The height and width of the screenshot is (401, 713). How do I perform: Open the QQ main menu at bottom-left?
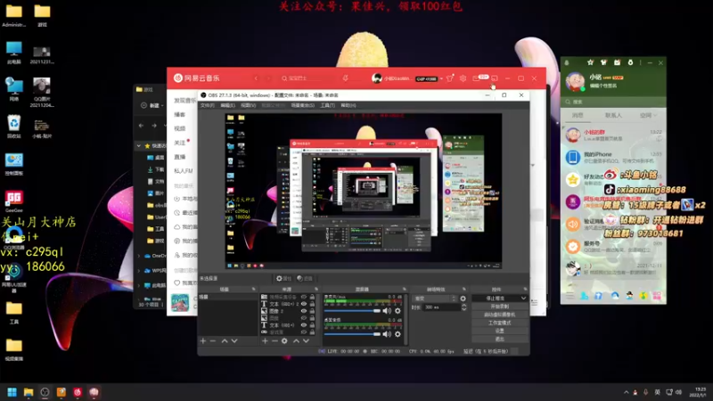click(570, 296)
